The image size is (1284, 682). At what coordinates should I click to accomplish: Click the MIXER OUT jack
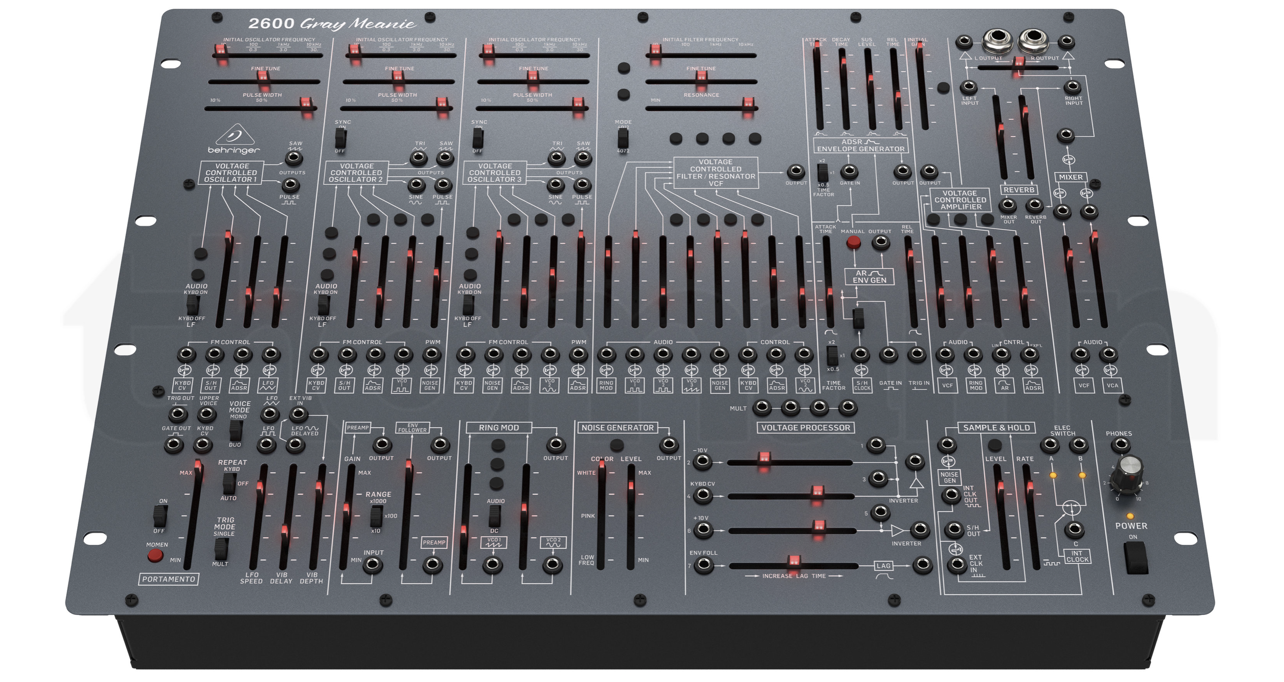pyautogui.click(x=1008, y=205)
